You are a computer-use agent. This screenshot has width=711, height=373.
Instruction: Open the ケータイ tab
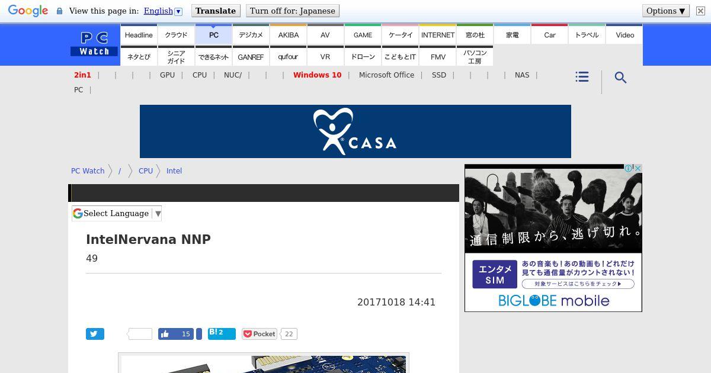coord(400,35)
